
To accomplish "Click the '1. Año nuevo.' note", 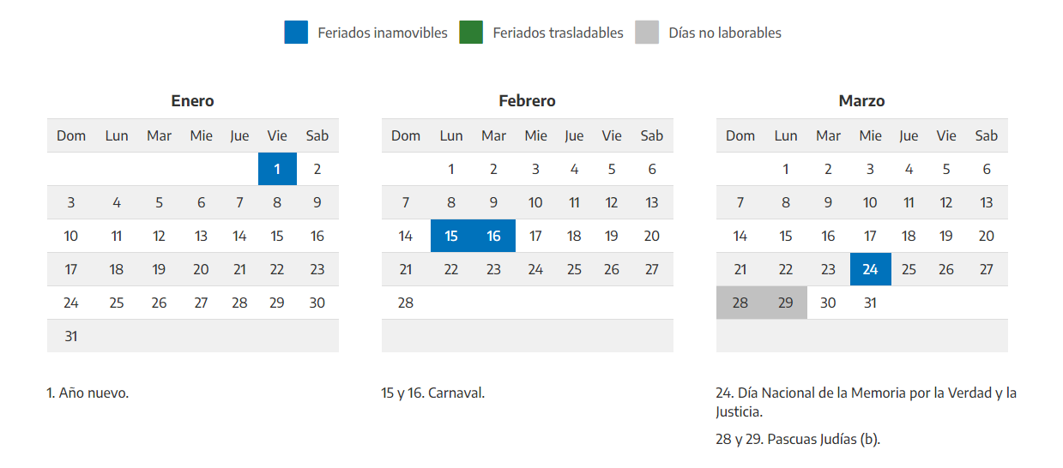I will click(x=88, y=393).
